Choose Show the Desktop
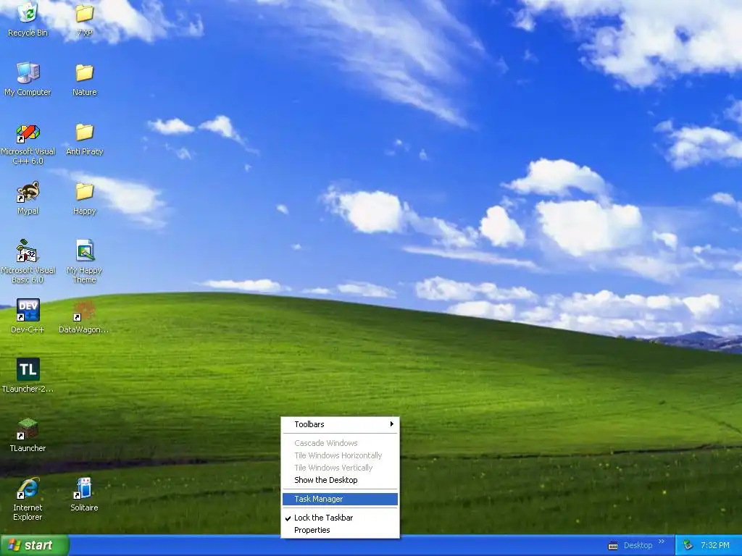 coord(341,480)
